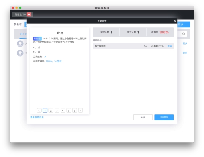Screen dimensions: 204x157
Task: Close the 答题详情 dialog with the X
Action: pyautogui.click(x=174, y=21)
